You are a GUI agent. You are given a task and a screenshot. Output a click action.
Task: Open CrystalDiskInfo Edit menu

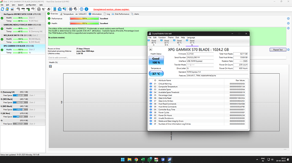pos(155,37)
